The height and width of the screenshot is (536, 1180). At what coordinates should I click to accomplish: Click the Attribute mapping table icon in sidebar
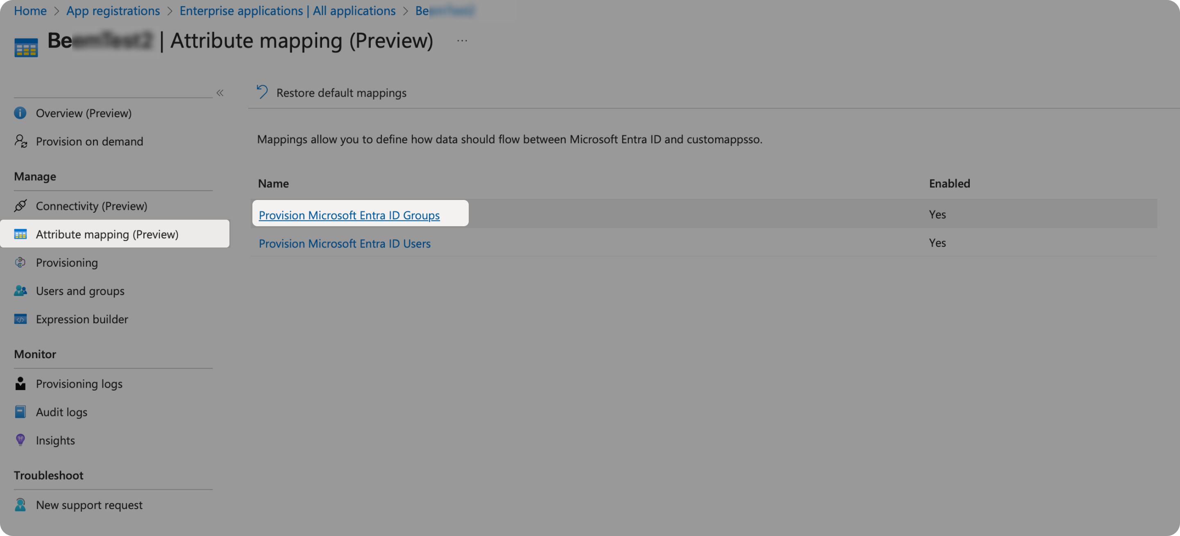coord(20,234)
